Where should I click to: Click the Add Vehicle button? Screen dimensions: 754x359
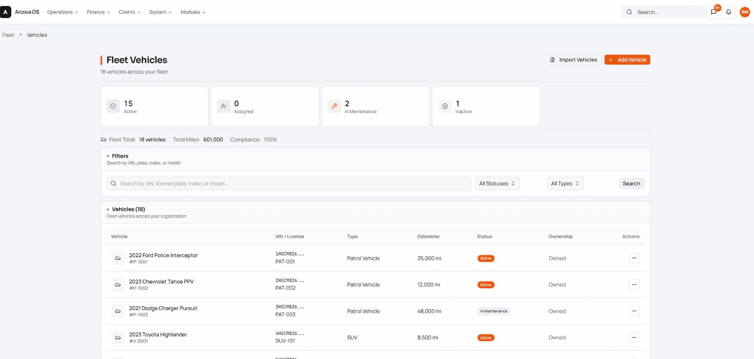click(627, 60)
